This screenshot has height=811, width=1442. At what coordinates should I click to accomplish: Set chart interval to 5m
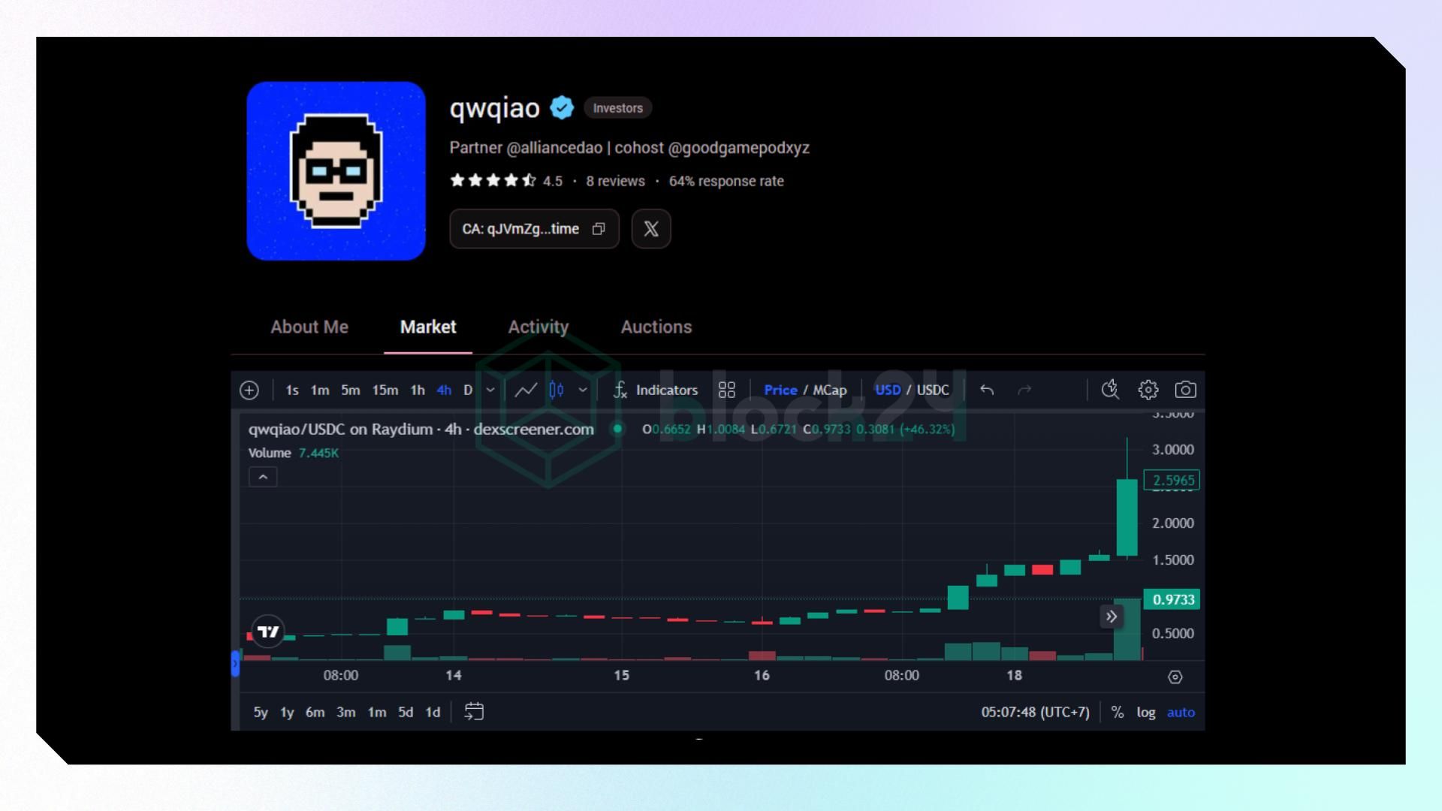[x=351, y=390]
